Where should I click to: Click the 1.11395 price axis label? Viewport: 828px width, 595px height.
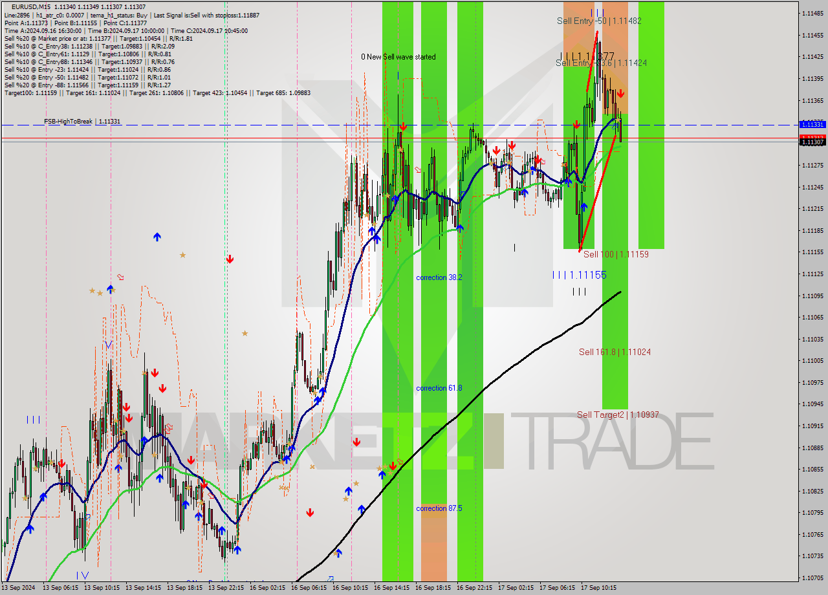tap(812, 79)
